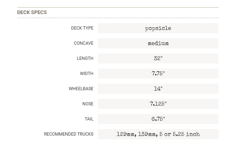Click the dashed divider under DECK SPECS
Image resolution: width=225 pixels, height=145 pixels.
[x=118, y=18]
